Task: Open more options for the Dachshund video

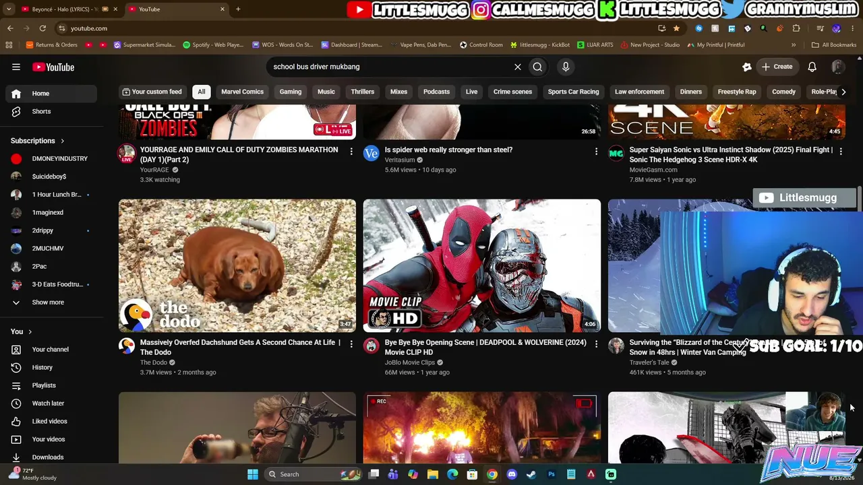Action: pyautogui.click(x=351, y=344)
